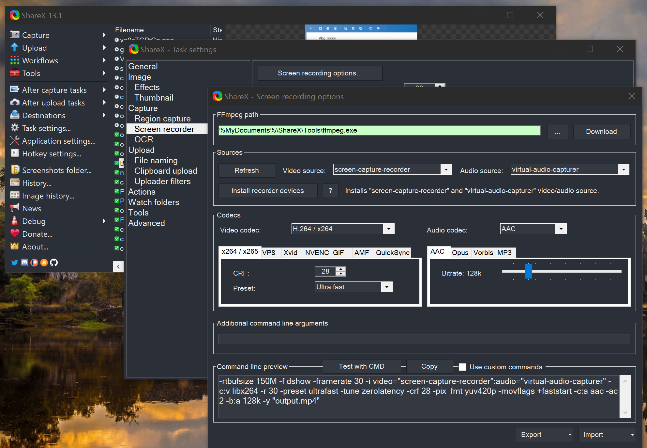This screenshot has width=647, height=448.
Task: Click the Bitcoin donation icon
Action: click(x=44, y=263)
